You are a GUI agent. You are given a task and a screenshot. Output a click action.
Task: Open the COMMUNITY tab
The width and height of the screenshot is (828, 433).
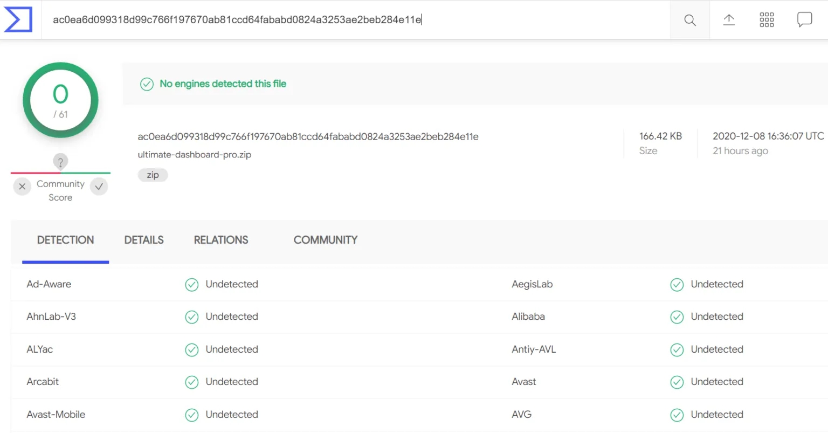pyautogui.click(x=326, y=240)
